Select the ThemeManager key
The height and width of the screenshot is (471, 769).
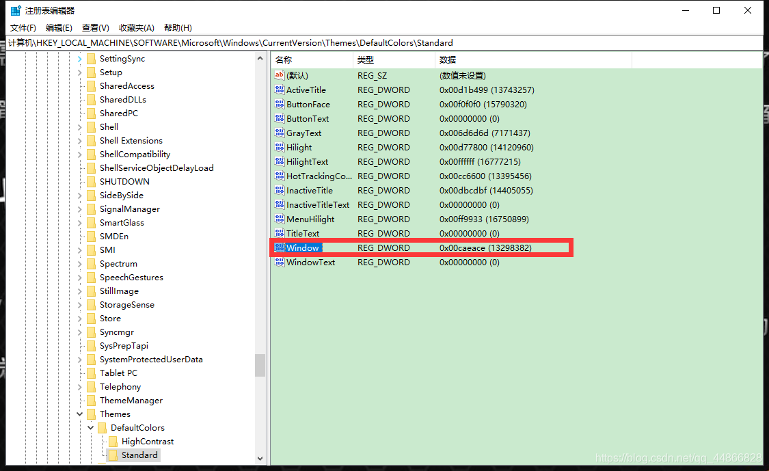pos(131,401)
